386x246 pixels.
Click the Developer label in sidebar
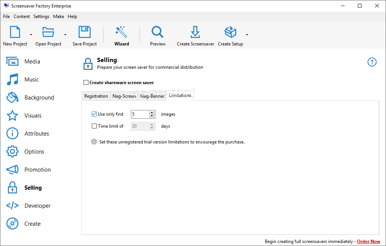[37, 206]
